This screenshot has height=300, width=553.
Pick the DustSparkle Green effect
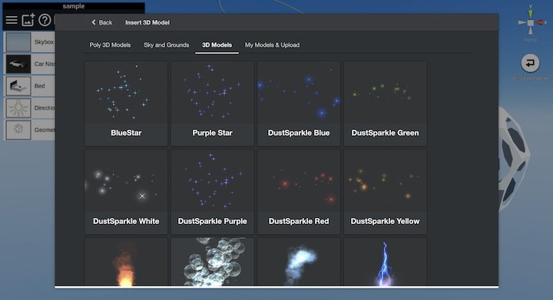pos(385,103)
